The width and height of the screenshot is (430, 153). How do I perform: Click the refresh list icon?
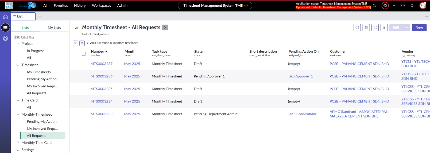click(357, 27)
